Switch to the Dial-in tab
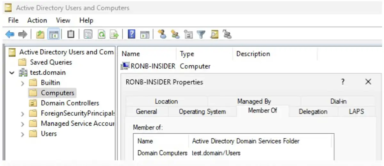 tap(338, 101)
